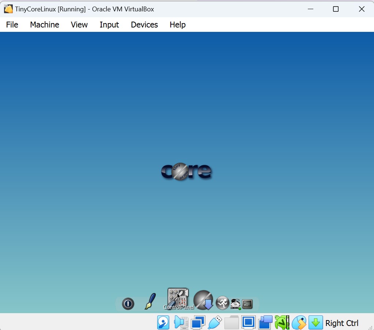The image size is (374, 330).
Task: Open the Editor pen icon in the dock
Action: tap(150, 301)
